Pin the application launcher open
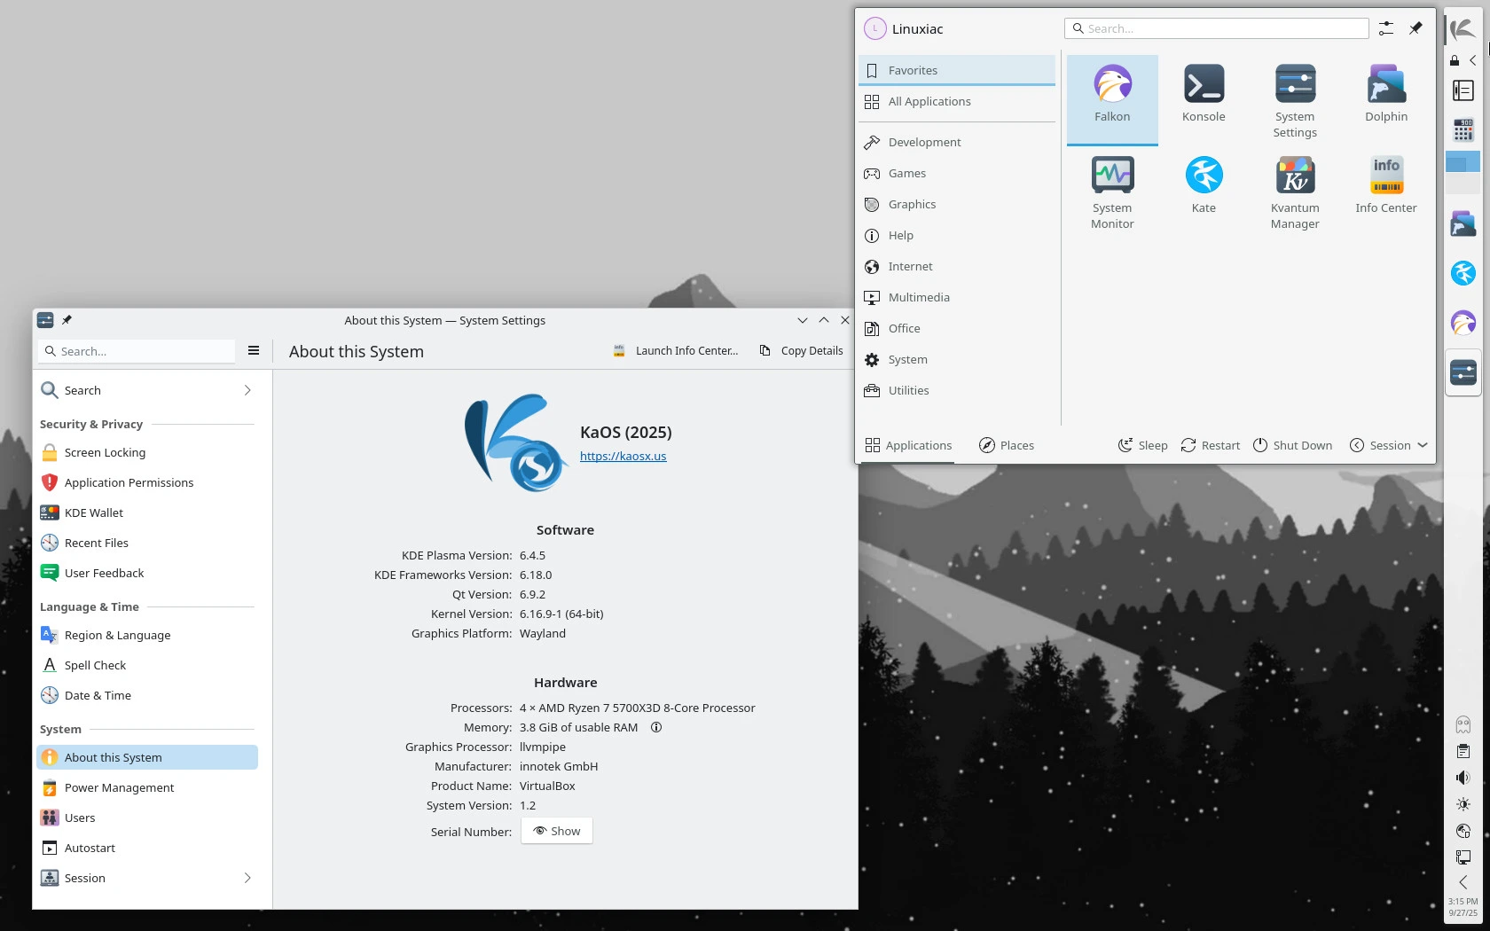 (x=1415, y=28)
